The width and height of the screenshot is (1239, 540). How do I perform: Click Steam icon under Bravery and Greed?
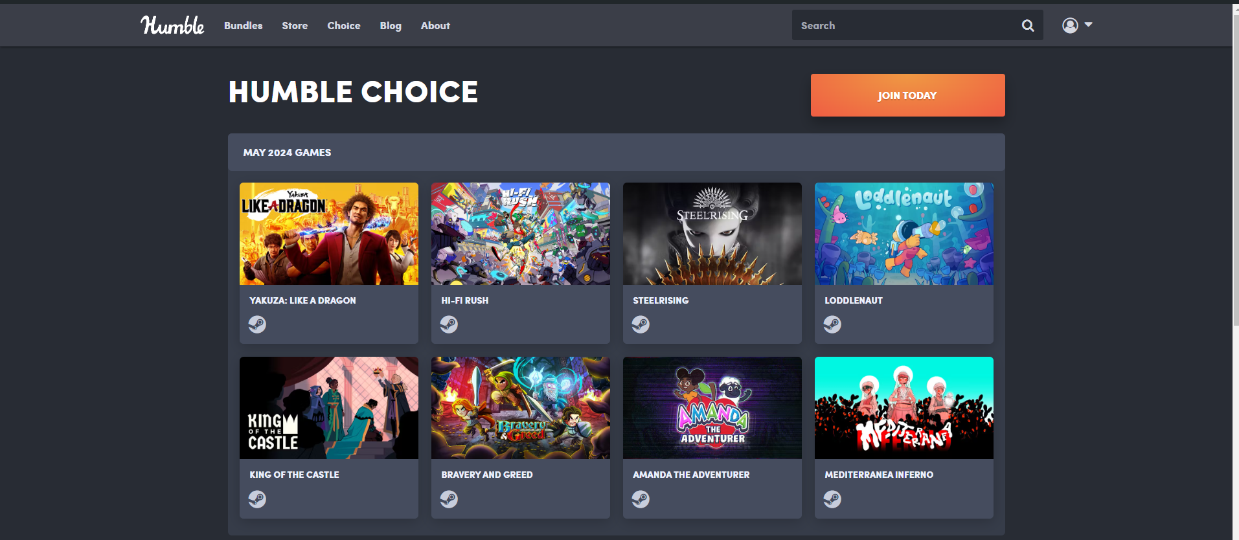[x=449, y=499]
